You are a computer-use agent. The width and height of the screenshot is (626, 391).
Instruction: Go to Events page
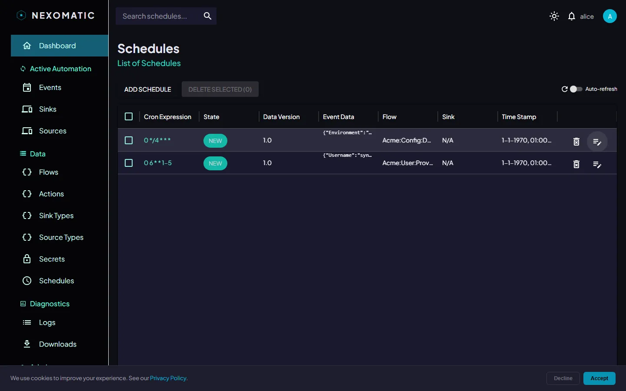click(60, 87)
